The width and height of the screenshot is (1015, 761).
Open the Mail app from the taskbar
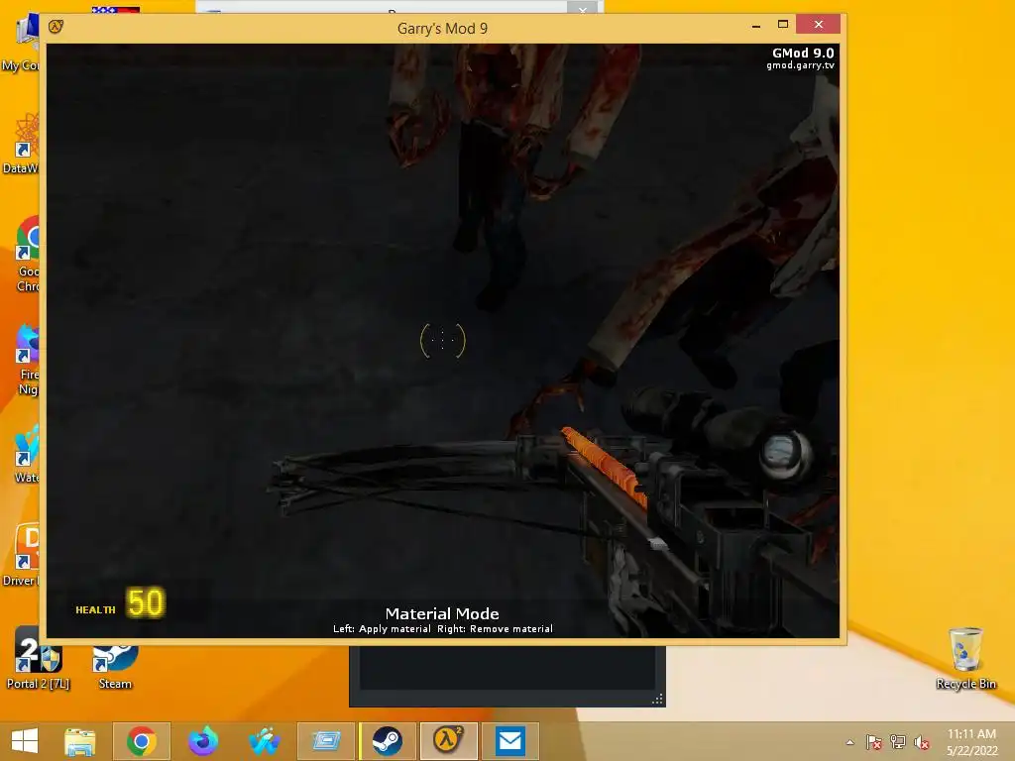(510, 741)
